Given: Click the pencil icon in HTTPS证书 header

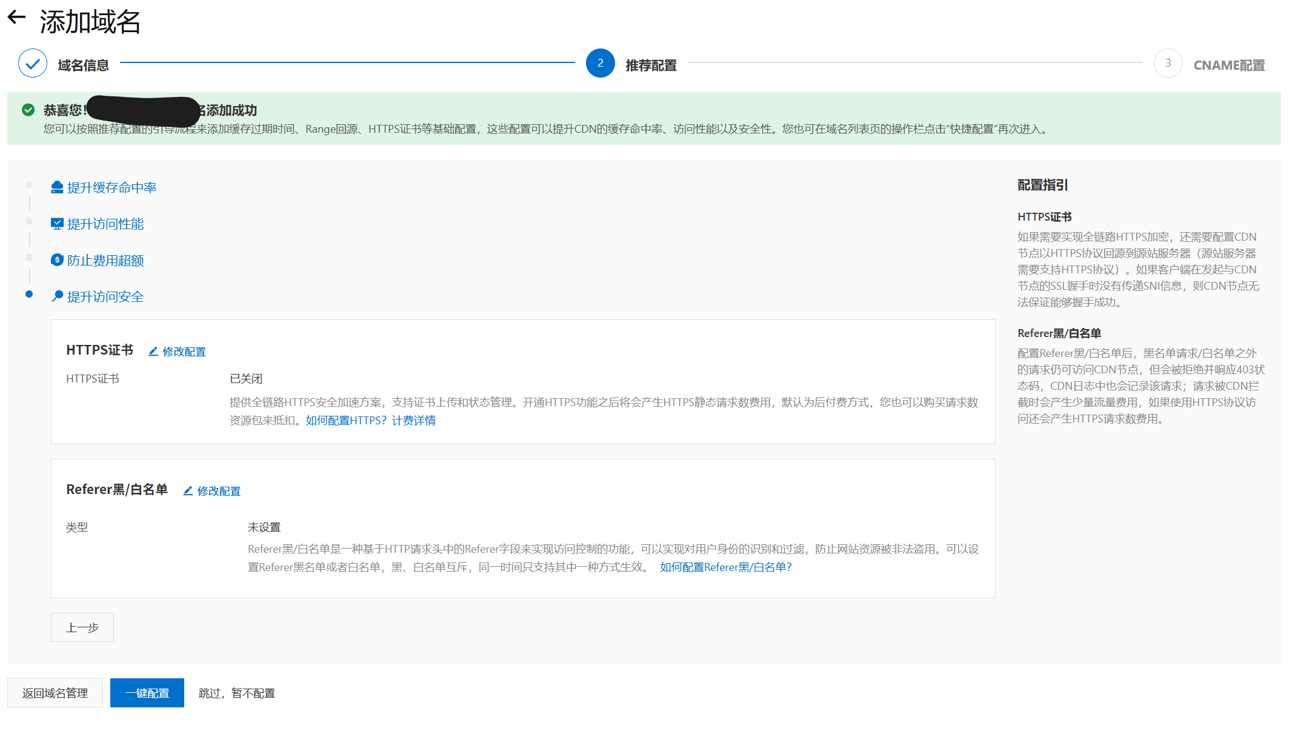Looking at the screenshot, I should coord(153,352).
